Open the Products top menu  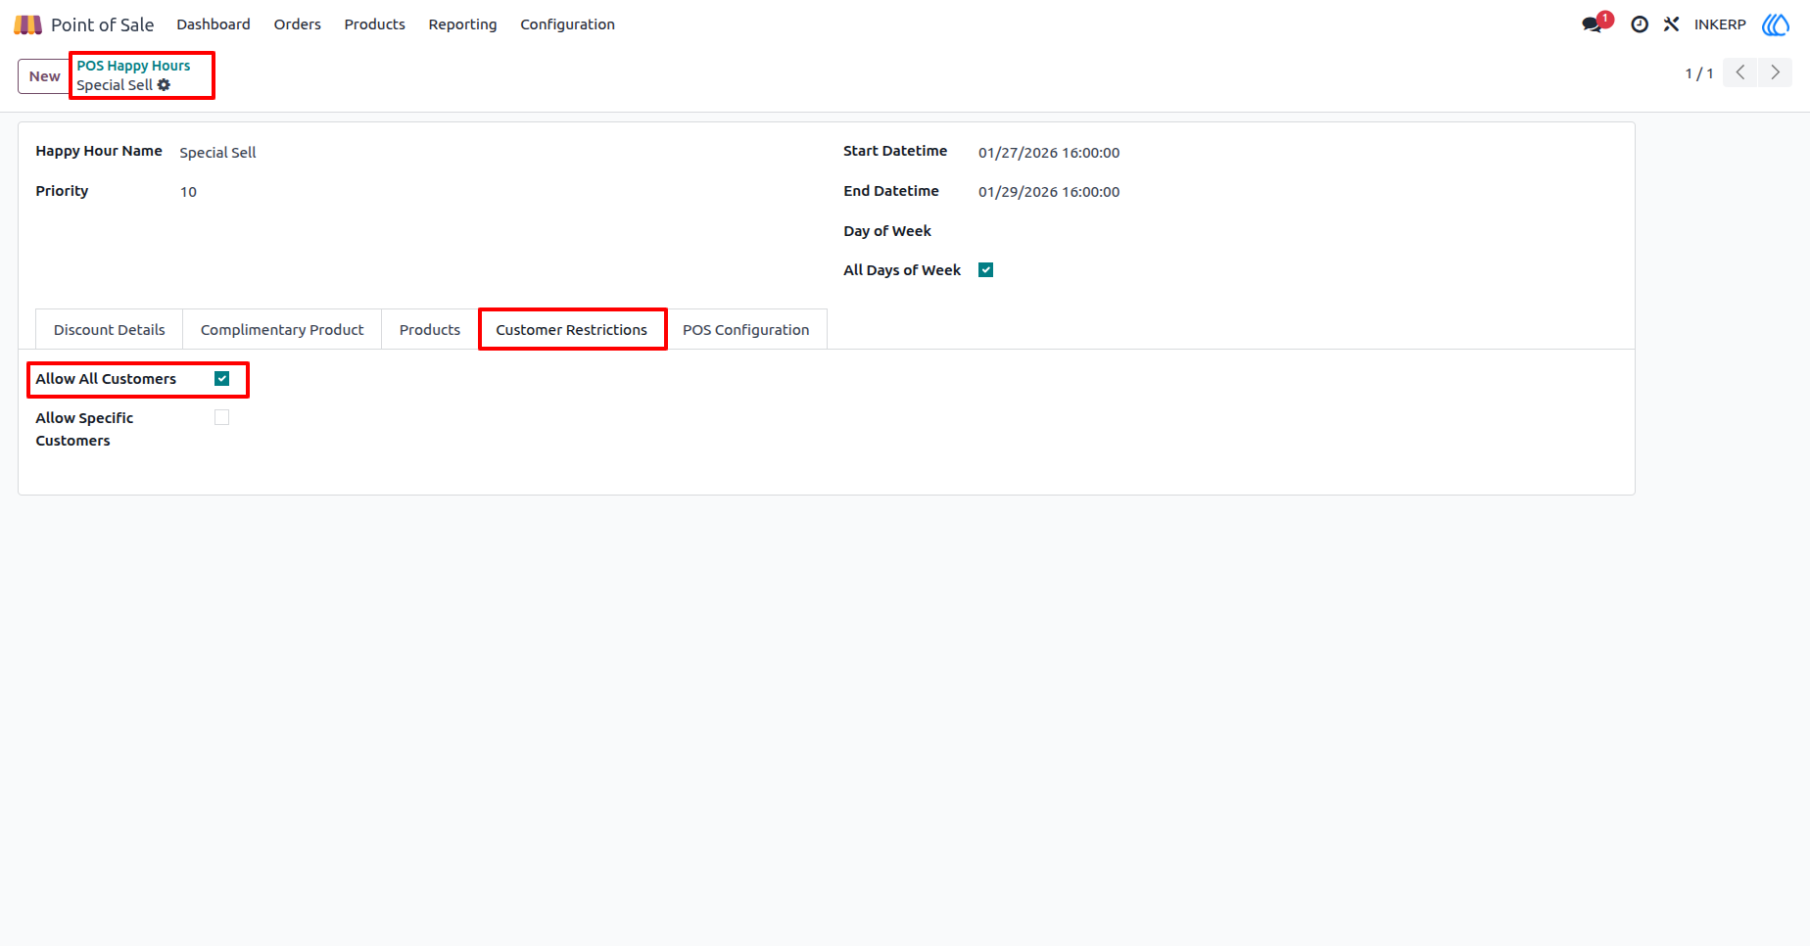[375, 24]
